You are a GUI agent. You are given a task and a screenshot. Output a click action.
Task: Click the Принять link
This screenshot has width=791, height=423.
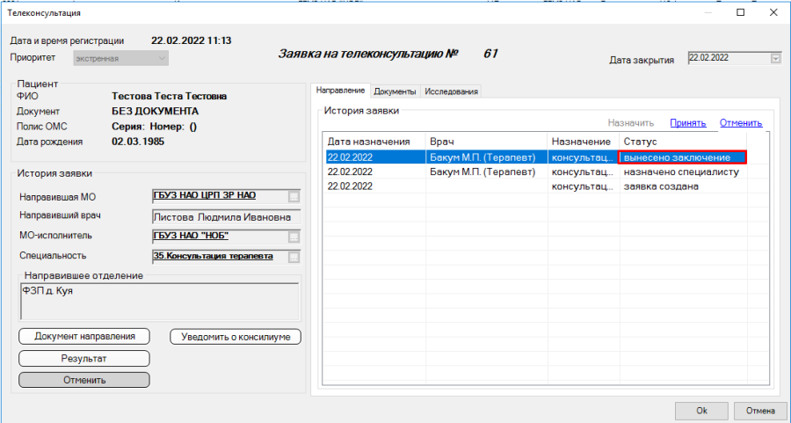point(688,122)
